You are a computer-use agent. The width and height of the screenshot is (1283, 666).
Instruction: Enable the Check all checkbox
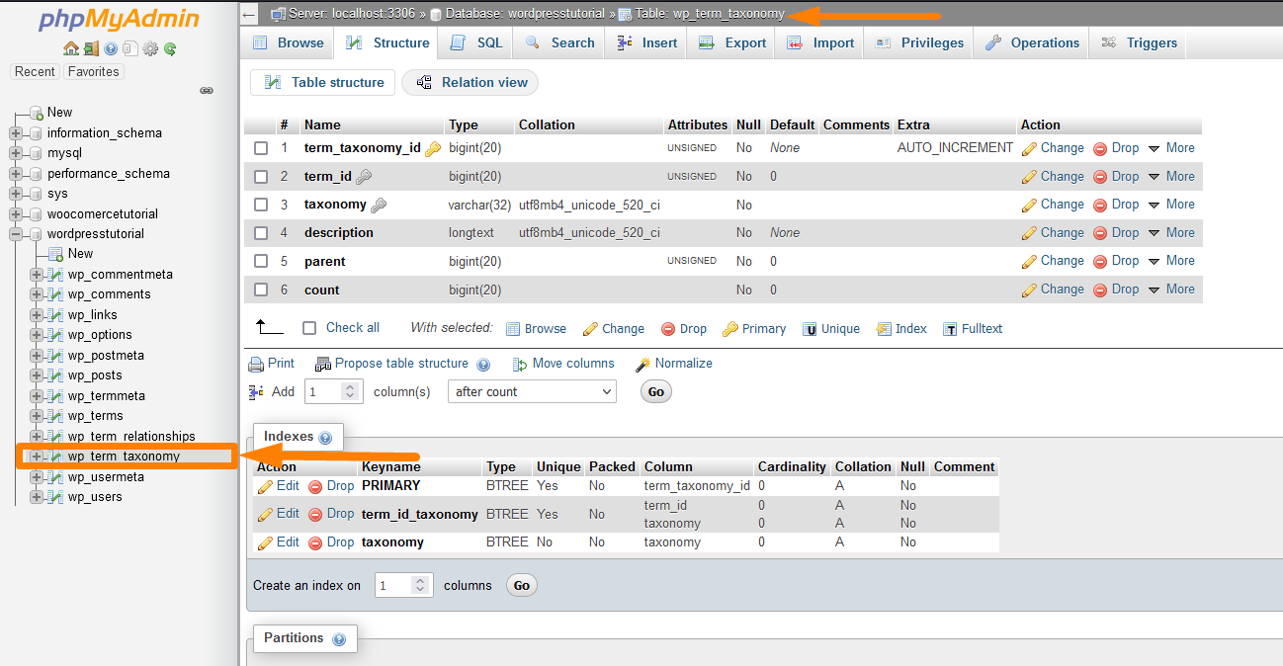(x=309, y=328)
